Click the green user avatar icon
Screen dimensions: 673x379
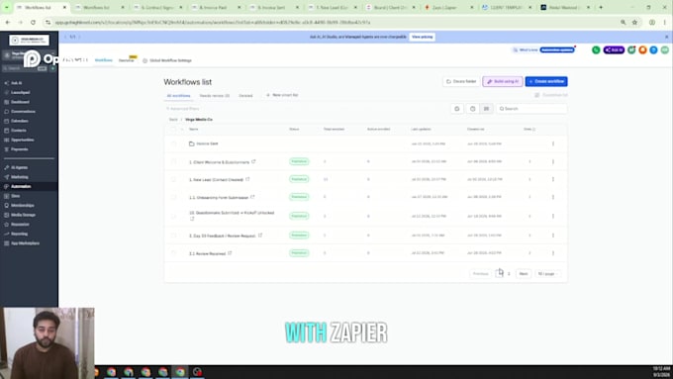coord(664,50)
